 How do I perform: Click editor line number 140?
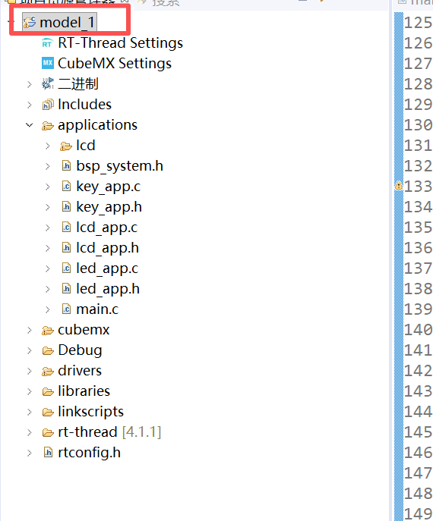click(419, 330)
